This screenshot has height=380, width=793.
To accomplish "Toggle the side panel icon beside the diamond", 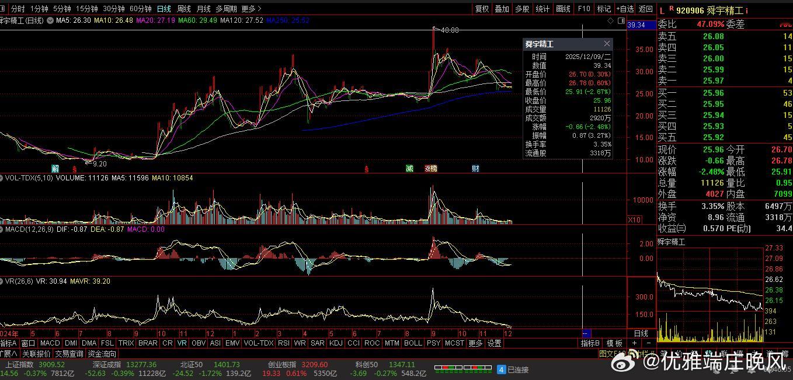I will click(620, 20).
